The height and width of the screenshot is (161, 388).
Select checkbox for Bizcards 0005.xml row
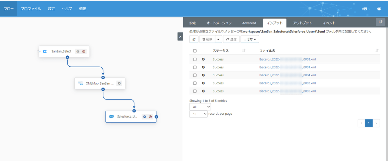click(195, 91)
